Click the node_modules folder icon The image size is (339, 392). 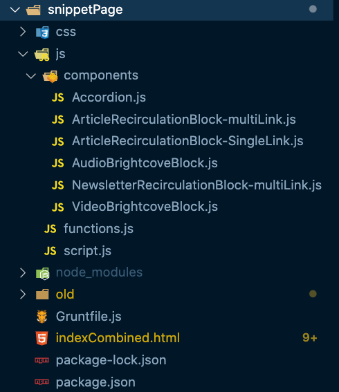point(42,273)
